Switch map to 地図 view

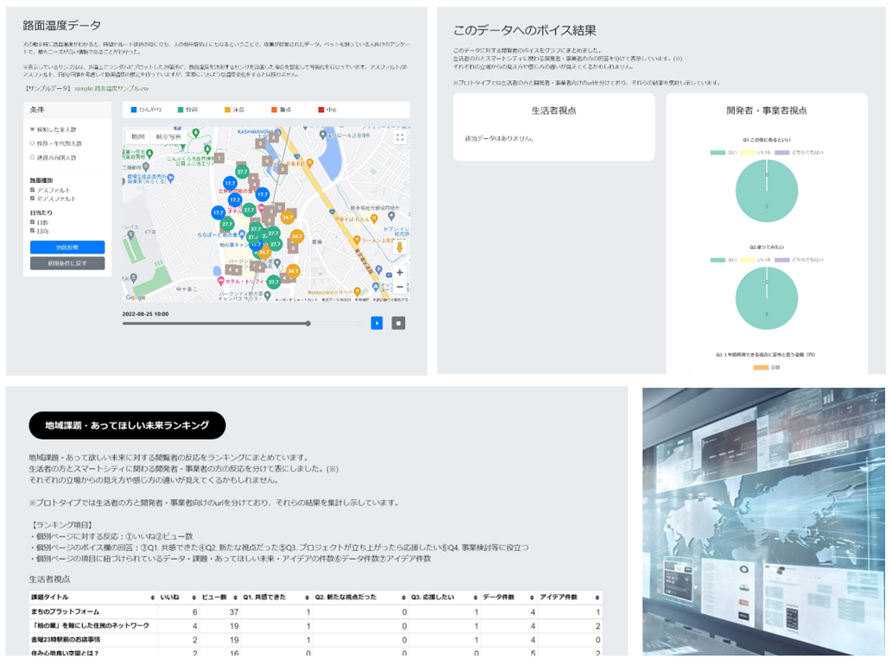[138, 137]
